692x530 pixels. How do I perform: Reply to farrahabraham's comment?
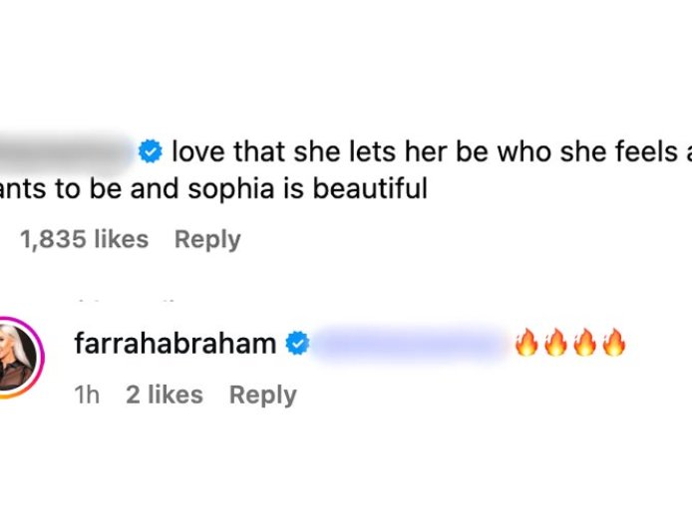click(x=262, y=395)
